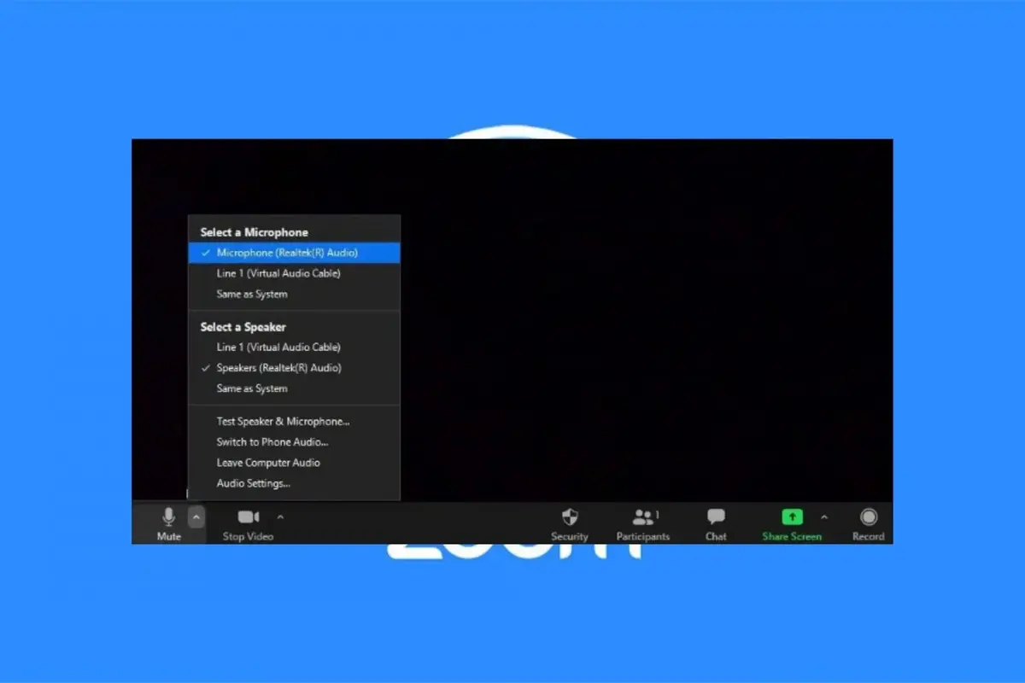Pick Same as System under Select a Microphone
The image size is (1025, 683).
click(x=252, y=294)
